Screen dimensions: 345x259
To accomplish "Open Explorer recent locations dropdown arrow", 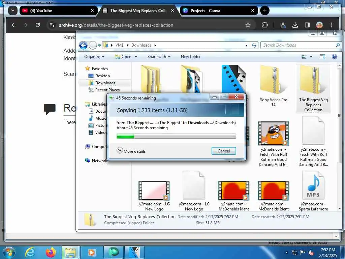I will tap(100, 46).
